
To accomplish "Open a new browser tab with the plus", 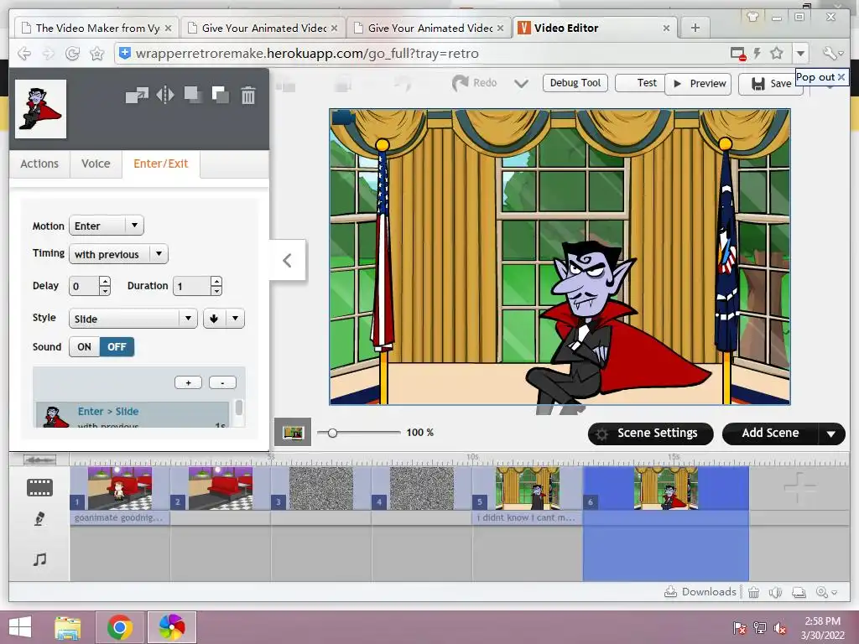I will (x=695, y=28).
